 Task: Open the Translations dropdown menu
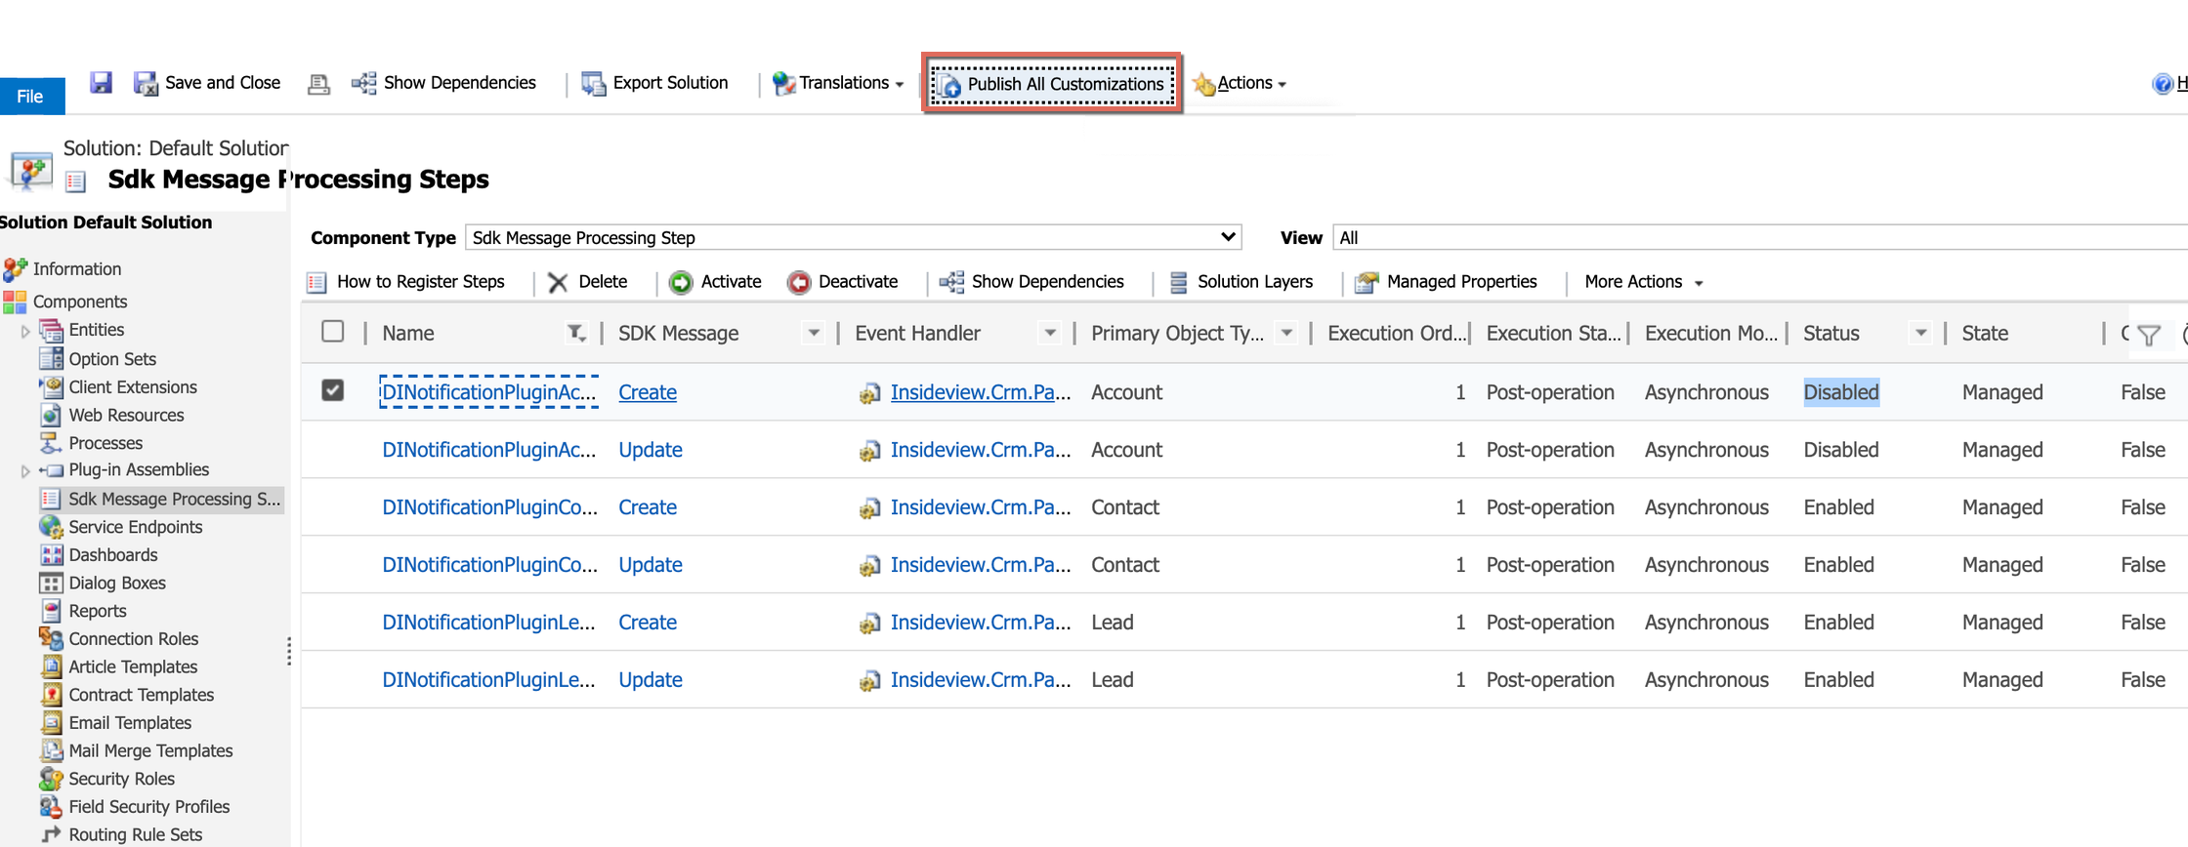(838, 83)
